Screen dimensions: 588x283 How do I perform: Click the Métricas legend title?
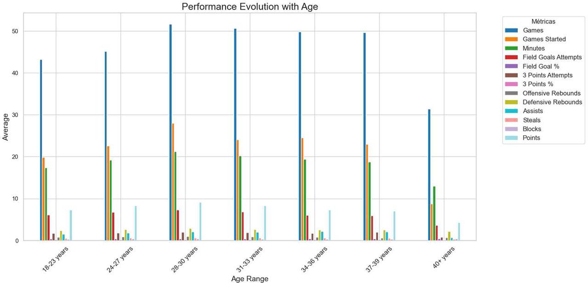point(544,21)
